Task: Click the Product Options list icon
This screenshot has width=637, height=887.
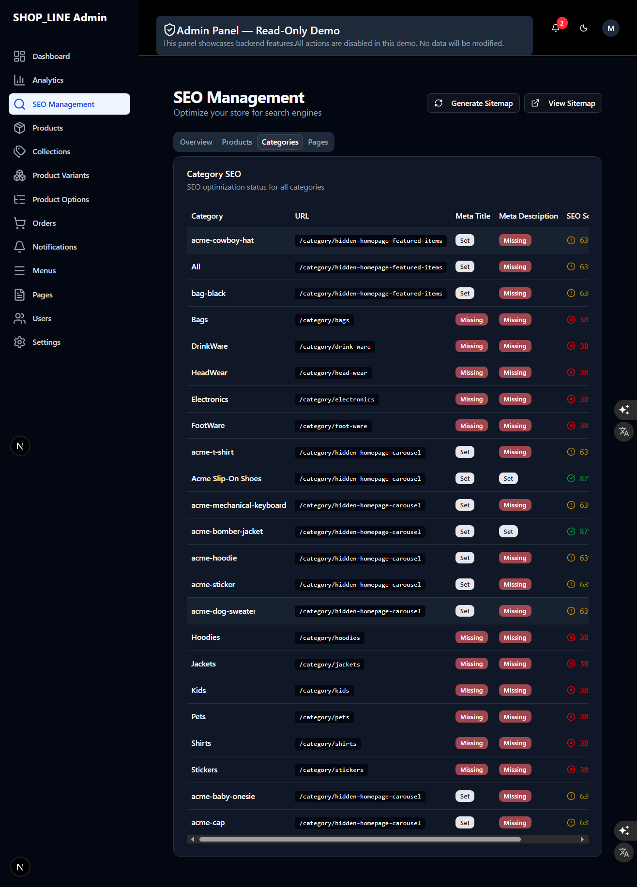Action: pyautogui.click(x=19, y=200)
